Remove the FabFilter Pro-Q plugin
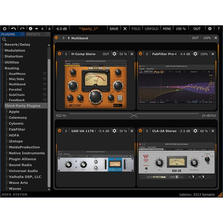The image size is (223, 223). click(x=213, y=54)
